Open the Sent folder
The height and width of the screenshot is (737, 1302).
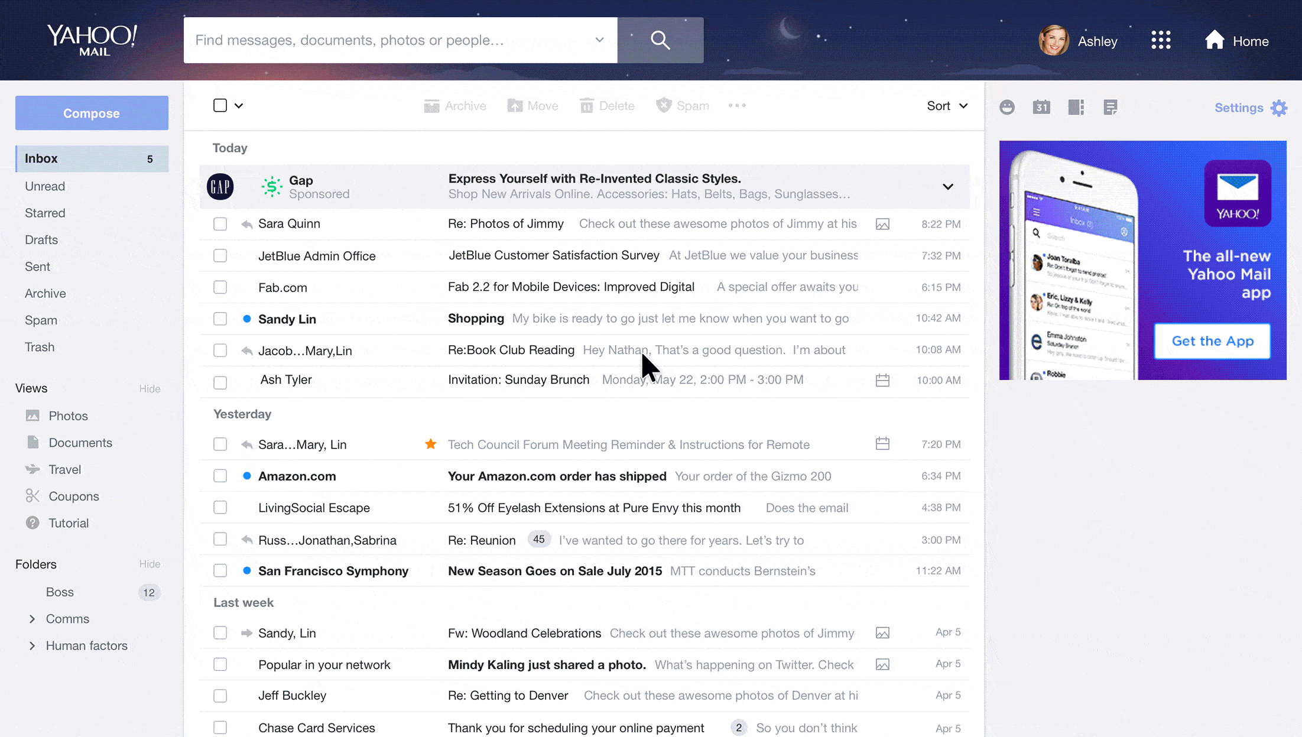[x=37, y=267]
